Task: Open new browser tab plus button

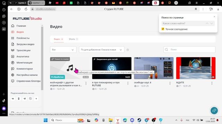Action: tap(176, 3)
